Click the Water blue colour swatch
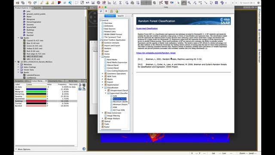 tap(36, 89)
